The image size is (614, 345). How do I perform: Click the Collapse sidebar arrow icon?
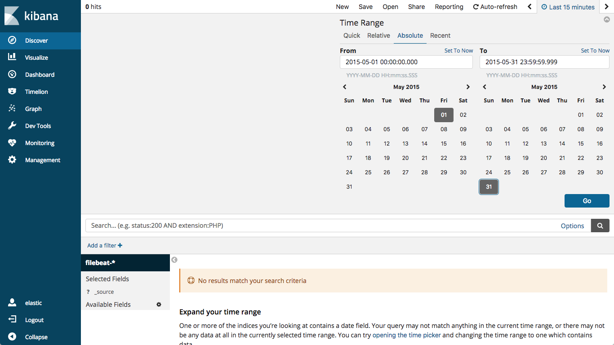point(12,337)
